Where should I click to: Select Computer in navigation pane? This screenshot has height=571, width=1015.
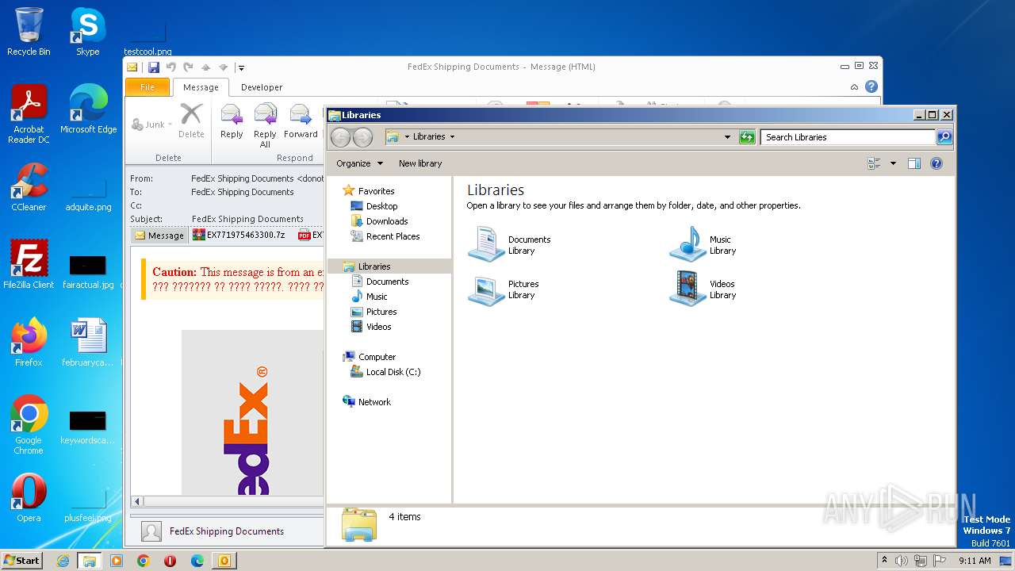(x=369, y=357)
